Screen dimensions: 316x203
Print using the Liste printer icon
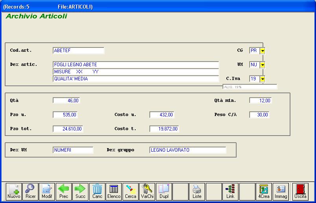pyautogui.click(x=197, y=192)
